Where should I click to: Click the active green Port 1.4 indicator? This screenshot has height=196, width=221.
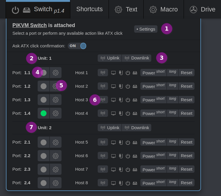coord(44,113)
